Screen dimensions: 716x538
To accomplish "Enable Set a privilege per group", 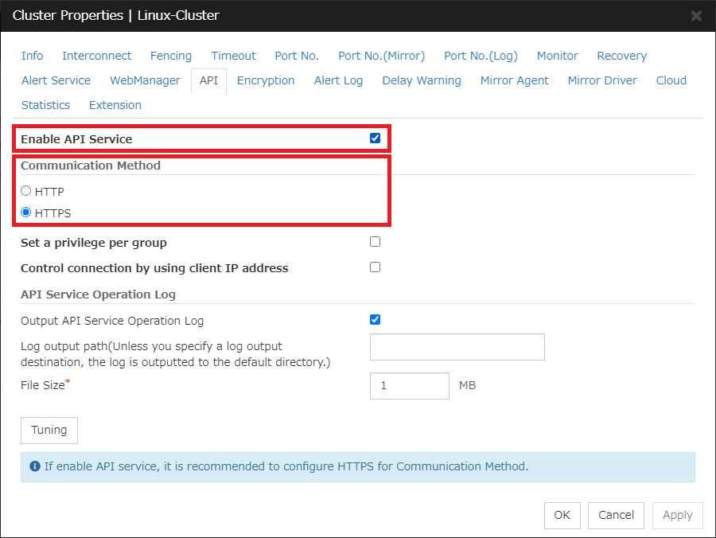I will pyautogui.click(x=375, y=241).
